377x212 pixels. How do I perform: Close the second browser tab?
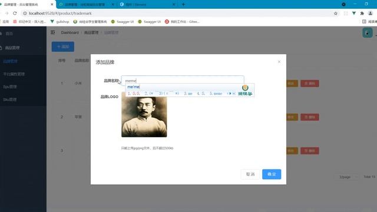click(113, 4)
